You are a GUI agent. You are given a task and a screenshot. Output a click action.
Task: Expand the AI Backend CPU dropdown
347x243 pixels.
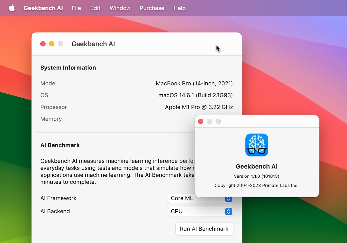coord(200,211)
